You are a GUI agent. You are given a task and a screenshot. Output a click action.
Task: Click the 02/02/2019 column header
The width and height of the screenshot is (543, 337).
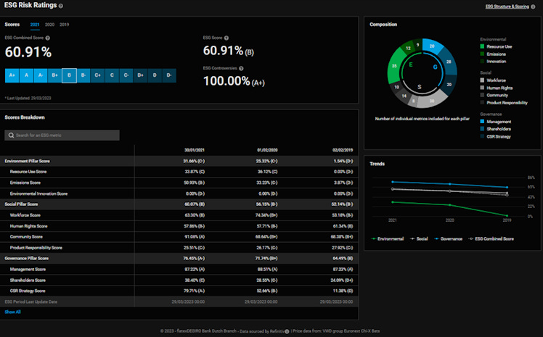tap(343, 150)
